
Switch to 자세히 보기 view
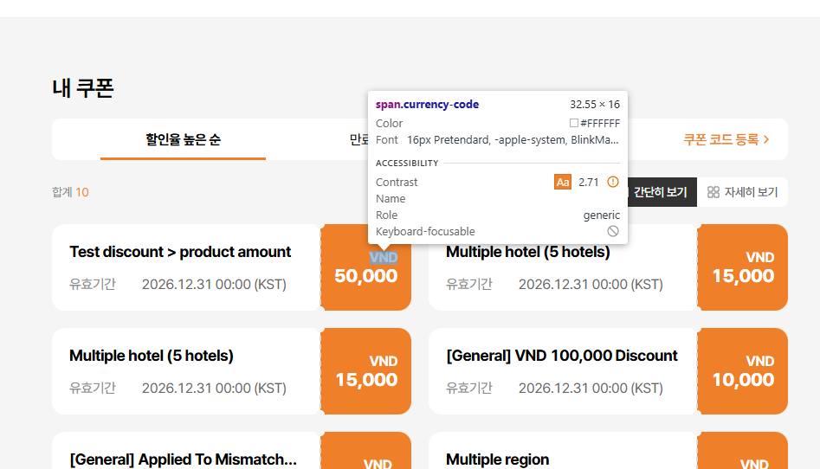[x=742, y=192]
